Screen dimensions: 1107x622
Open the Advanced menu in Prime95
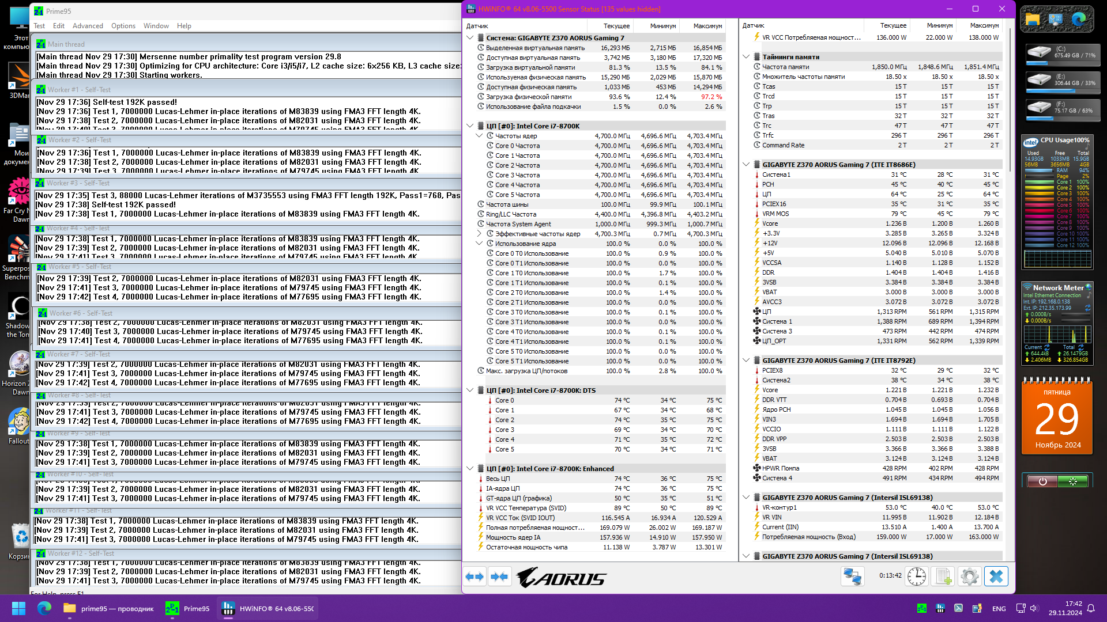pyautogui.click(x=88, y=26)
